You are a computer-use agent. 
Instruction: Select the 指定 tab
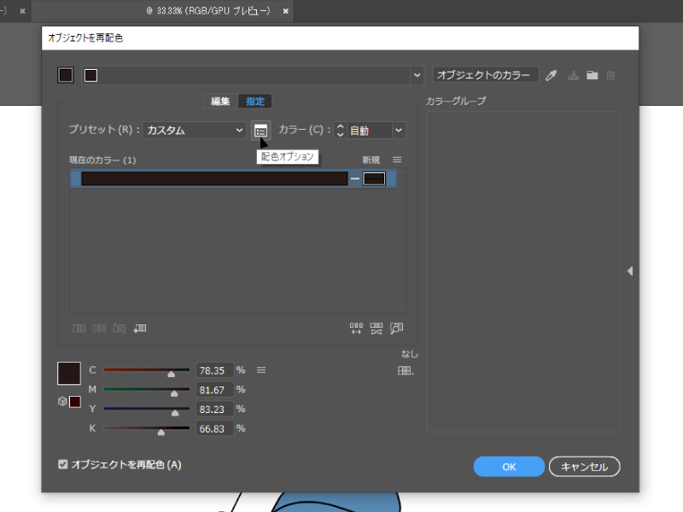pos(255,102)
